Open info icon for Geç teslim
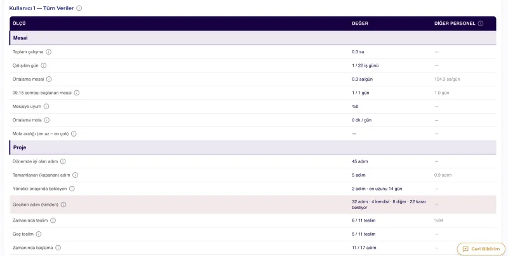 coord(39,234)
